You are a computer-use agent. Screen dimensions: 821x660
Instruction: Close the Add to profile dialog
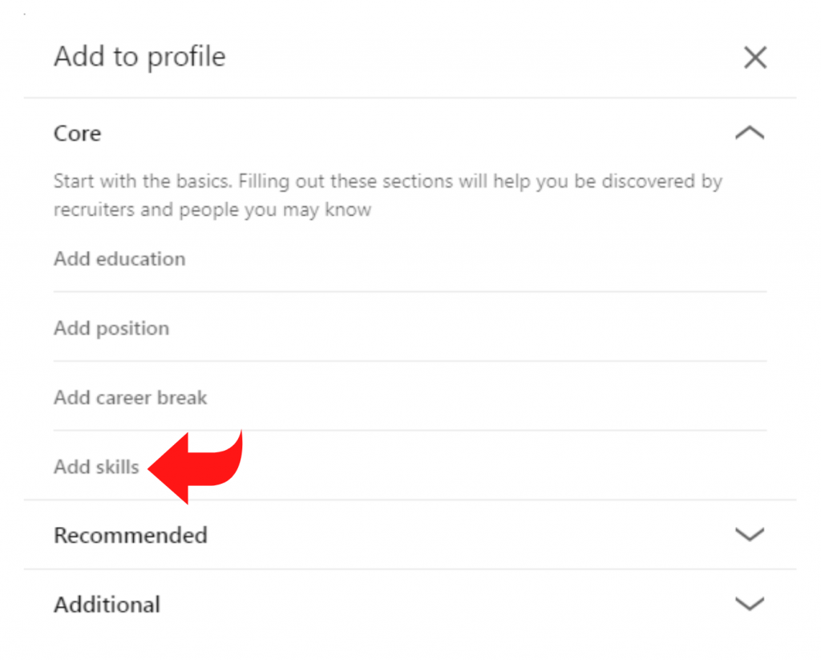click(754, 57)
